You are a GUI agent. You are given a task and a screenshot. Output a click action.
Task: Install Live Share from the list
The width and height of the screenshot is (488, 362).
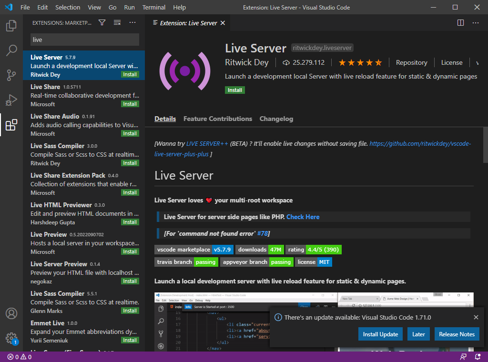(x=130, y=104)
